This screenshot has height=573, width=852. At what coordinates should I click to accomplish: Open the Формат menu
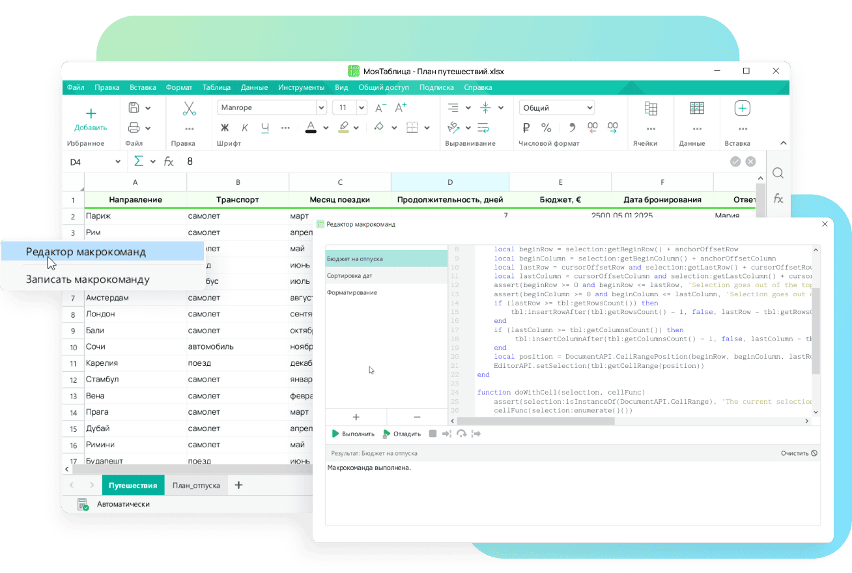point(178,87)
